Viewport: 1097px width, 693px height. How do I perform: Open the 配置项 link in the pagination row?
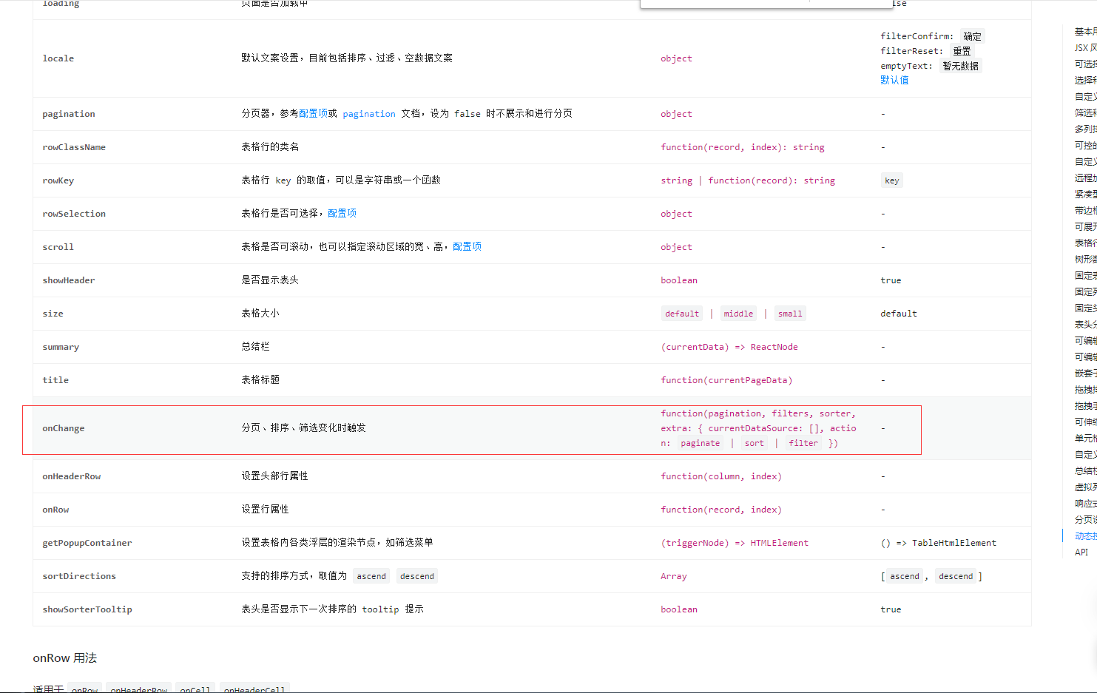point(313,113)
